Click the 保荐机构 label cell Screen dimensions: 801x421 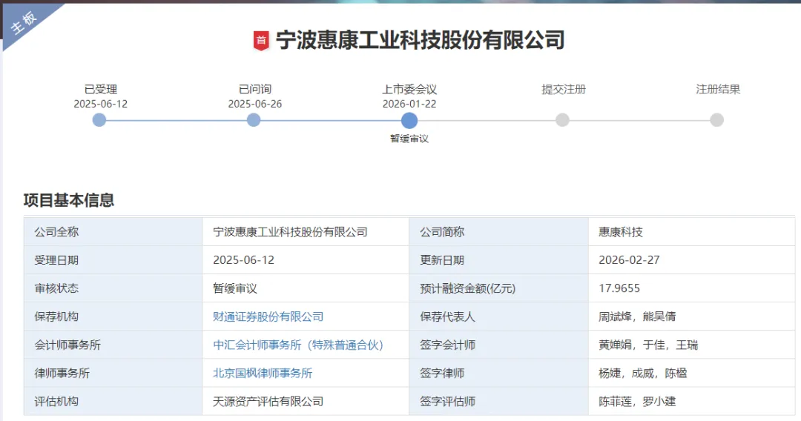point(113,316)
